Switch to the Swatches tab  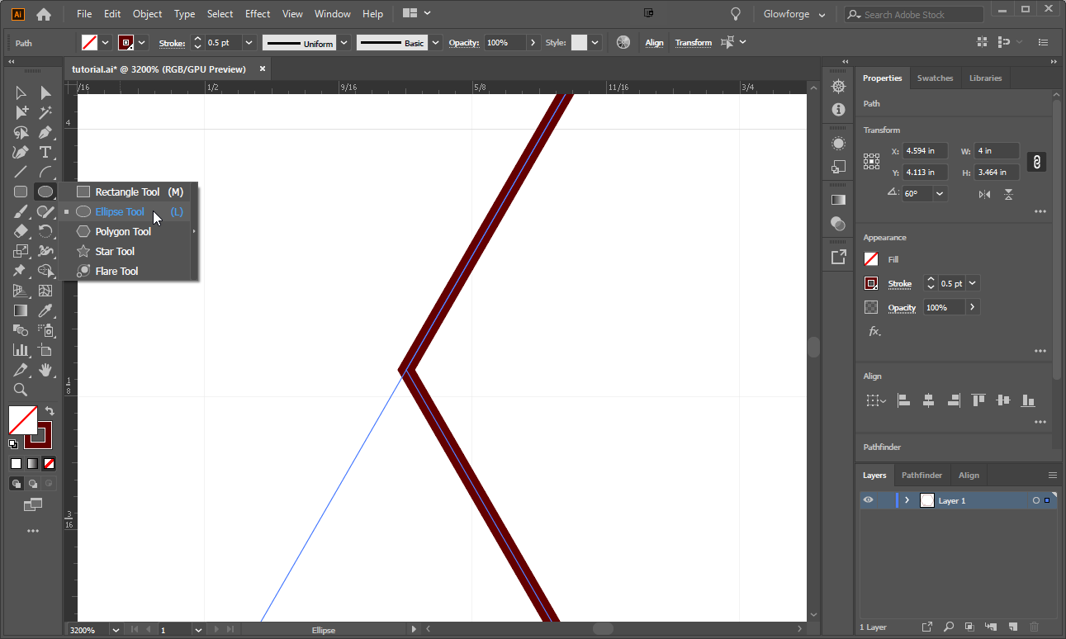tap(935, 78)
